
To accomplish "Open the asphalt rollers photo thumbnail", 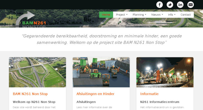I will 101,72.
